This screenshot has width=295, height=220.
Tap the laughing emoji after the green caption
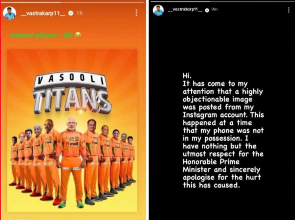pyautogui.click(x=78, y=35)
